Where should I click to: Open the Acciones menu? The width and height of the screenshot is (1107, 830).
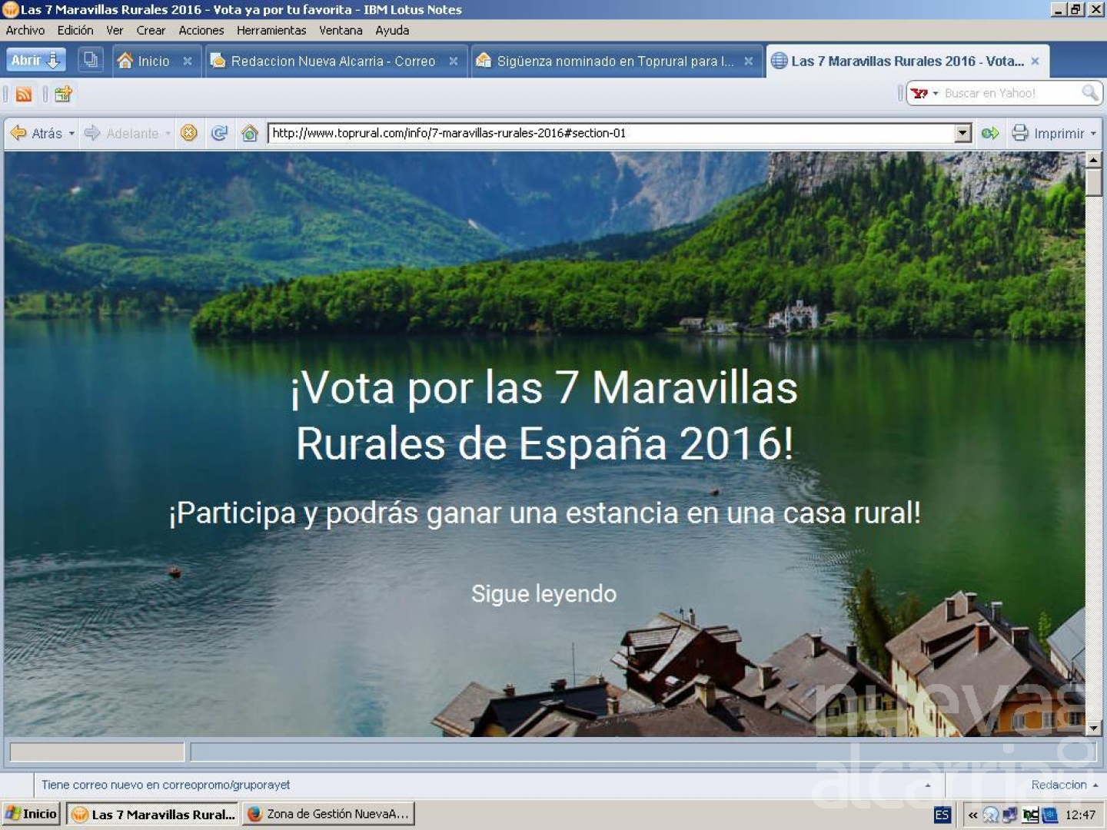(x=201, y=30)
